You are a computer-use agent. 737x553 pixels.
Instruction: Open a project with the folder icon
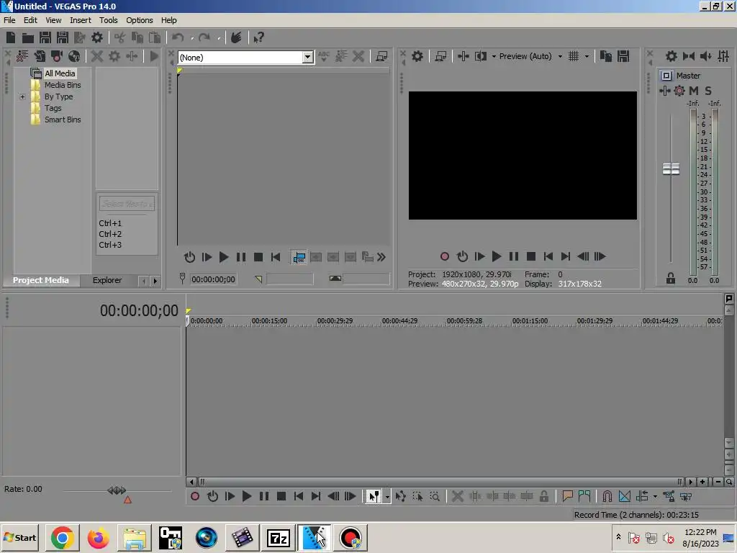tap(28, 37)
